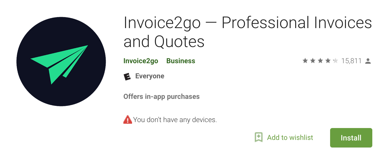Click 'and Quotes' in the title
The height and width of the screenshot is (168, 388).
[164, 42]
